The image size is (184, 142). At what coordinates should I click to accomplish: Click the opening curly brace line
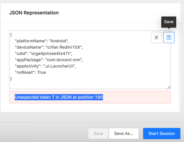11,35
